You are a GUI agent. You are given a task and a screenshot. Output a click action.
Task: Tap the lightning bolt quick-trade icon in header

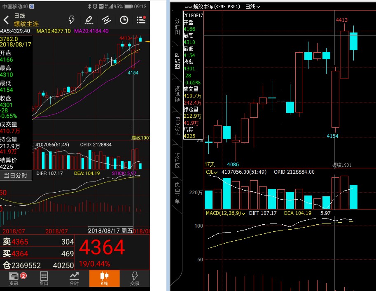click(x=71, y=20)
